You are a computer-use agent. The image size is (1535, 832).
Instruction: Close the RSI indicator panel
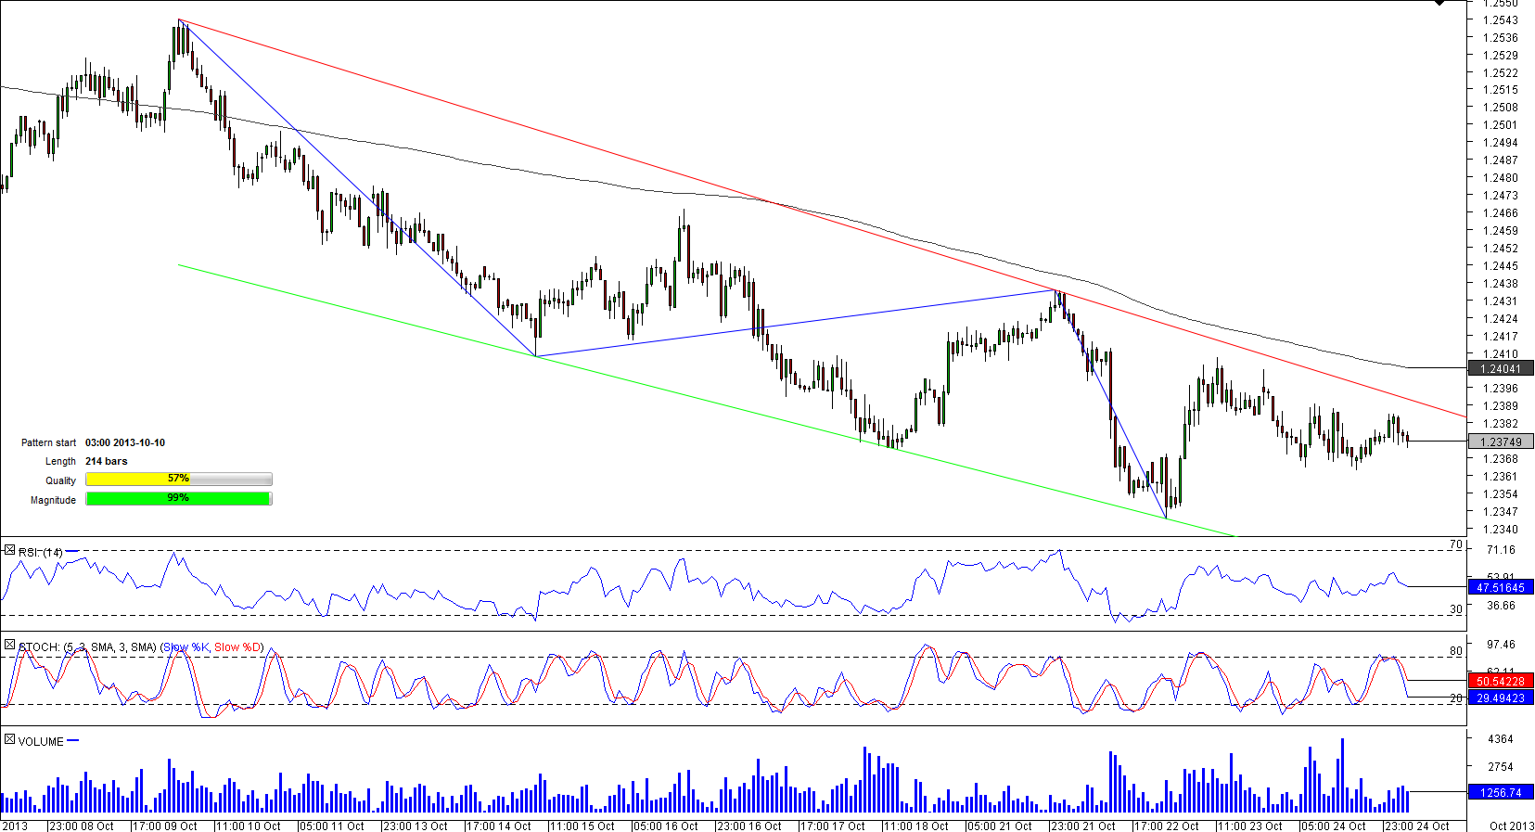click(9, 551)
